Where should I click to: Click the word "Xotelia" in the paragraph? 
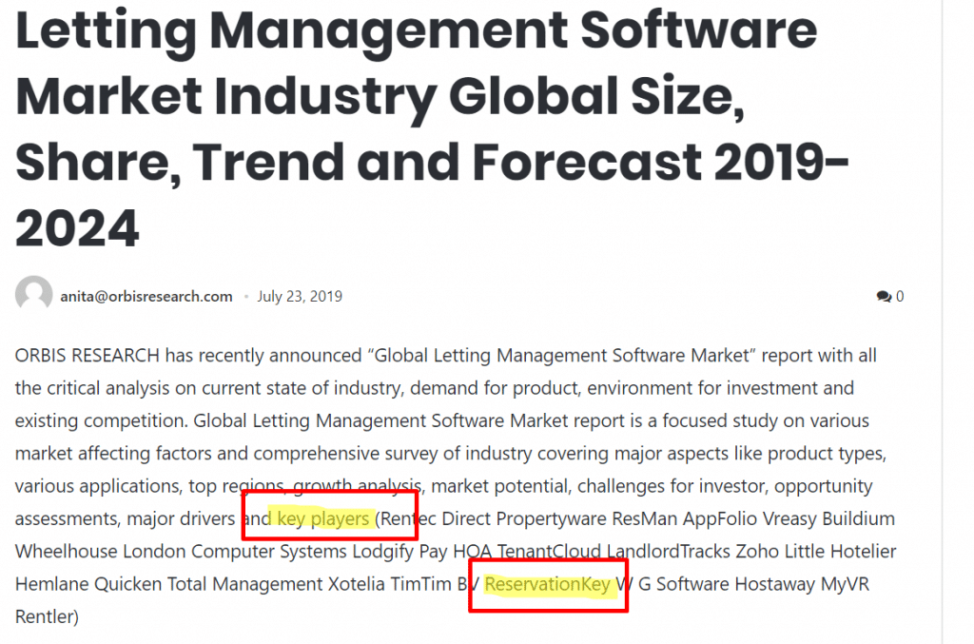357,584
